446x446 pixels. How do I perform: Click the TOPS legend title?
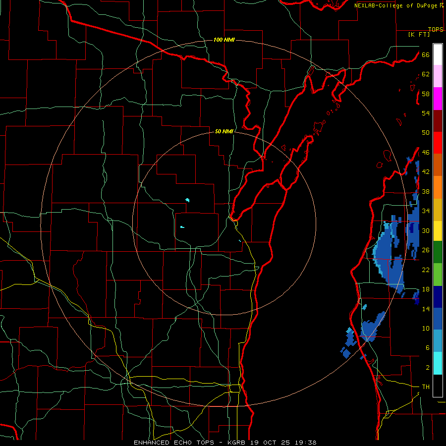[x=436, y=29]
